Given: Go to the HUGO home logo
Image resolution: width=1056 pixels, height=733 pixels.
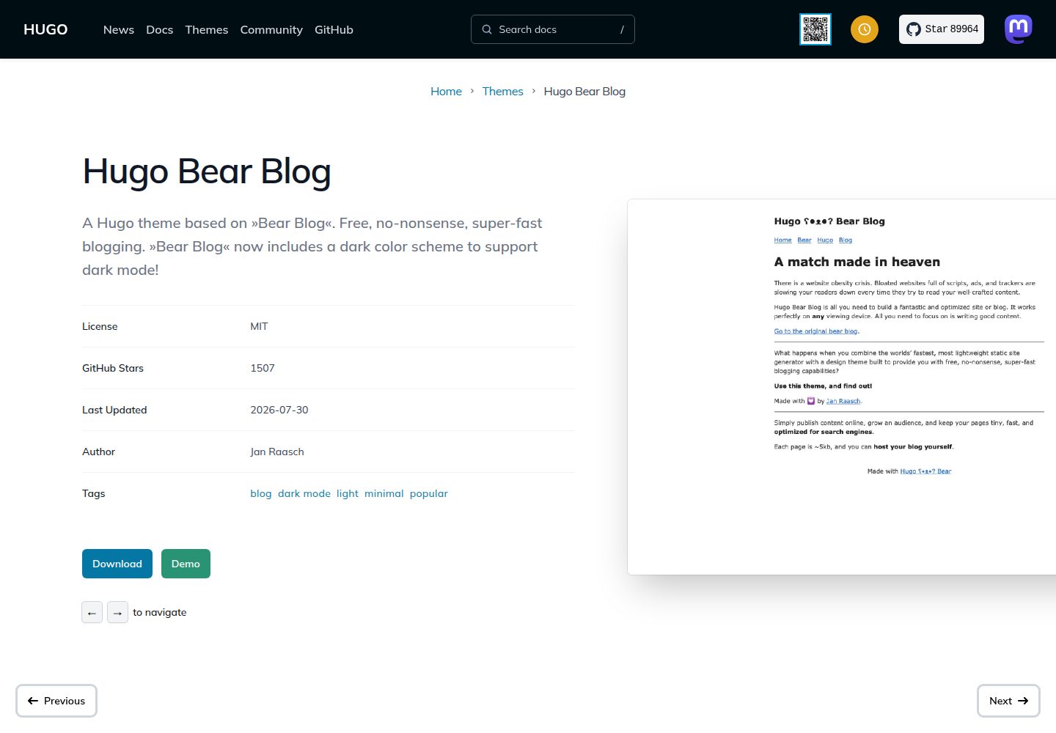Looking at the screenshot, I should (x=45, y=29).
